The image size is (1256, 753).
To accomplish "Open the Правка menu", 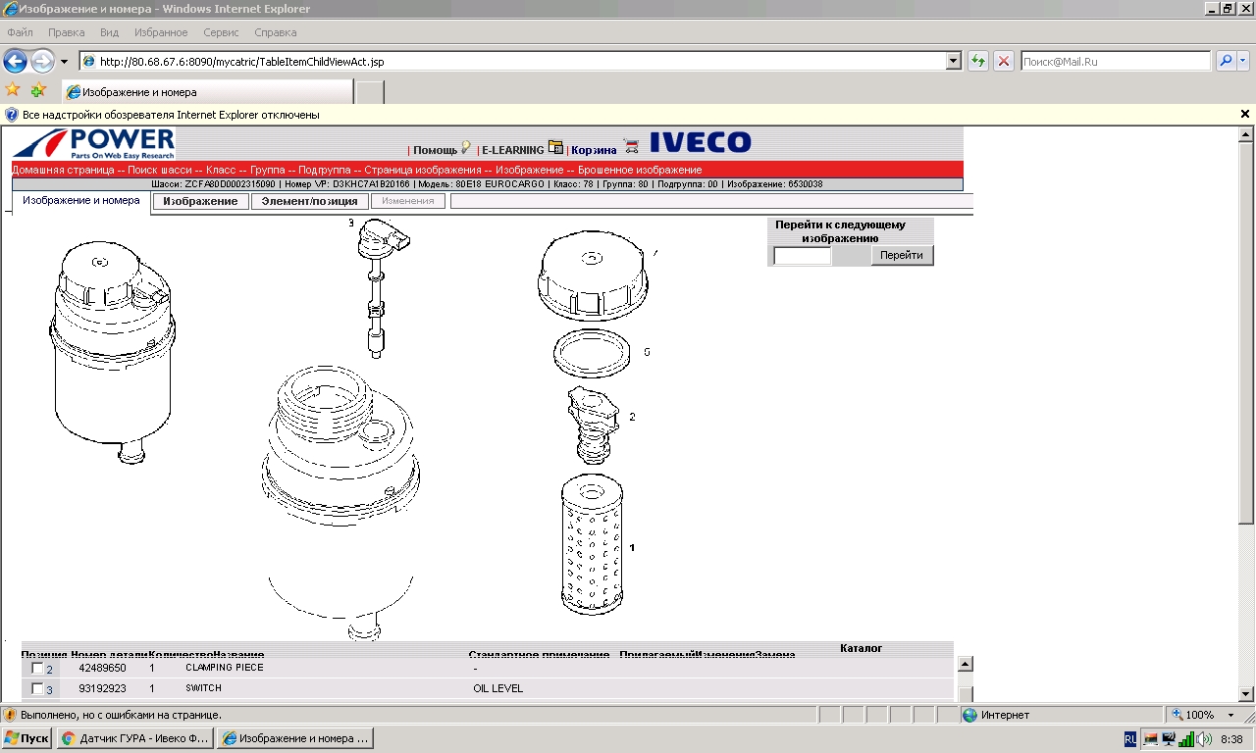I will (x=66, y=32).
